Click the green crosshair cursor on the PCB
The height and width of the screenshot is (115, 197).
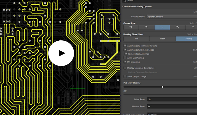(77, 89)
